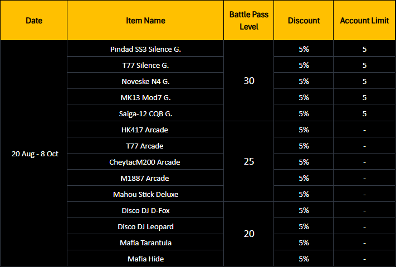Viewport: 396px width, 267px height.
Task: Click the CheytacM200 Arcade item
Action: click(145, 162)
